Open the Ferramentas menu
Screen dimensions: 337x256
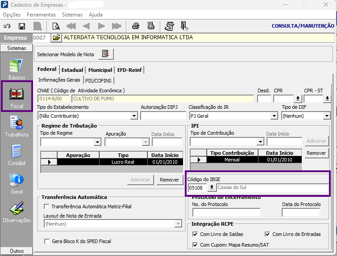pyautogui.click(x=41, y=15)
